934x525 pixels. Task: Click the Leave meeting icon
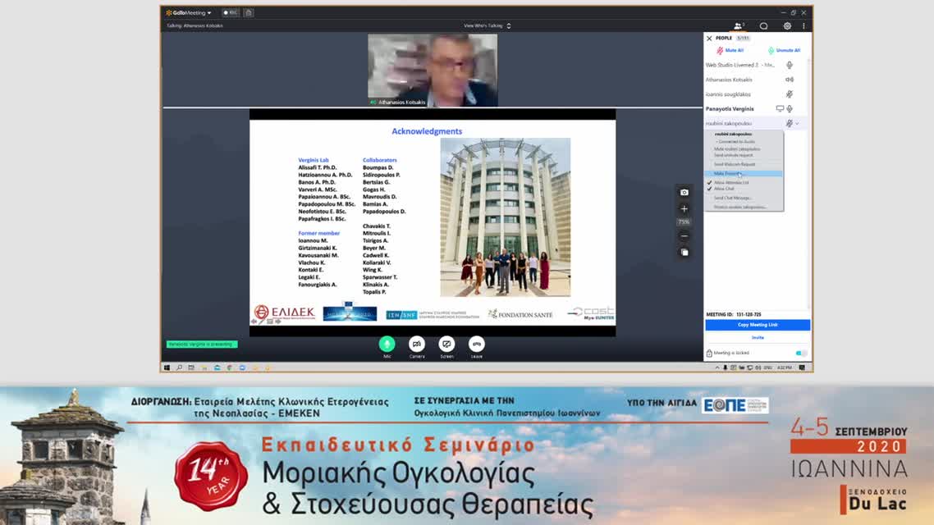[x=476, y=345]
